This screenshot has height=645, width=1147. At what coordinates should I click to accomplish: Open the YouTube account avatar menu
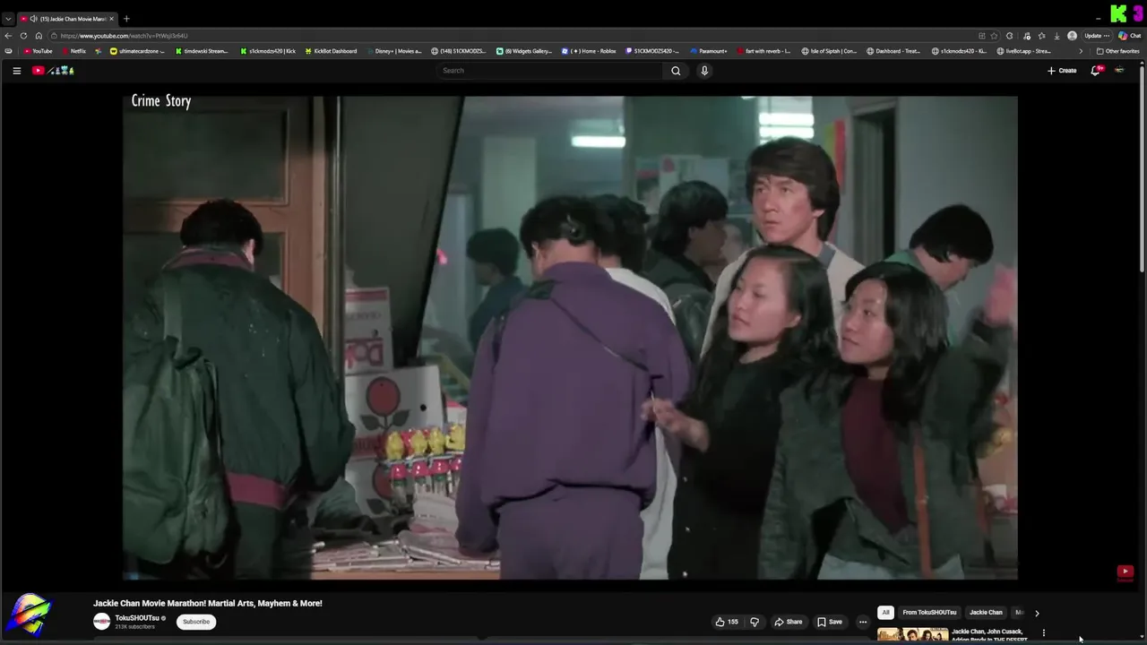(x=1119, y=71)
